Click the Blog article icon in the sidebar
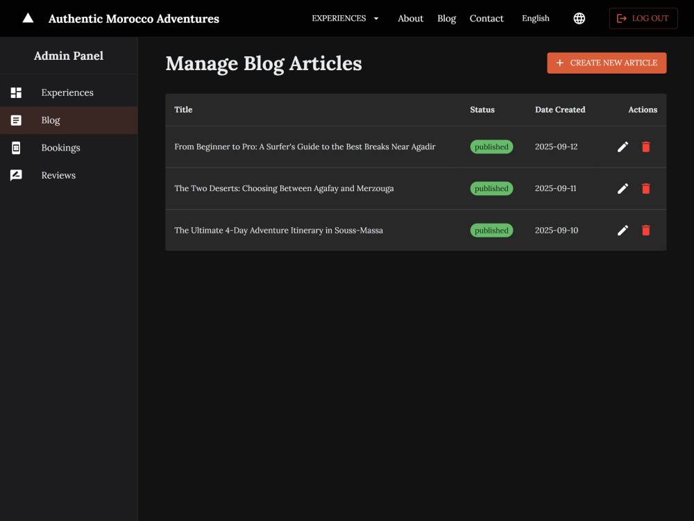Image resolution: width=694 pixels, height=521 pixels. coord(16,120)
